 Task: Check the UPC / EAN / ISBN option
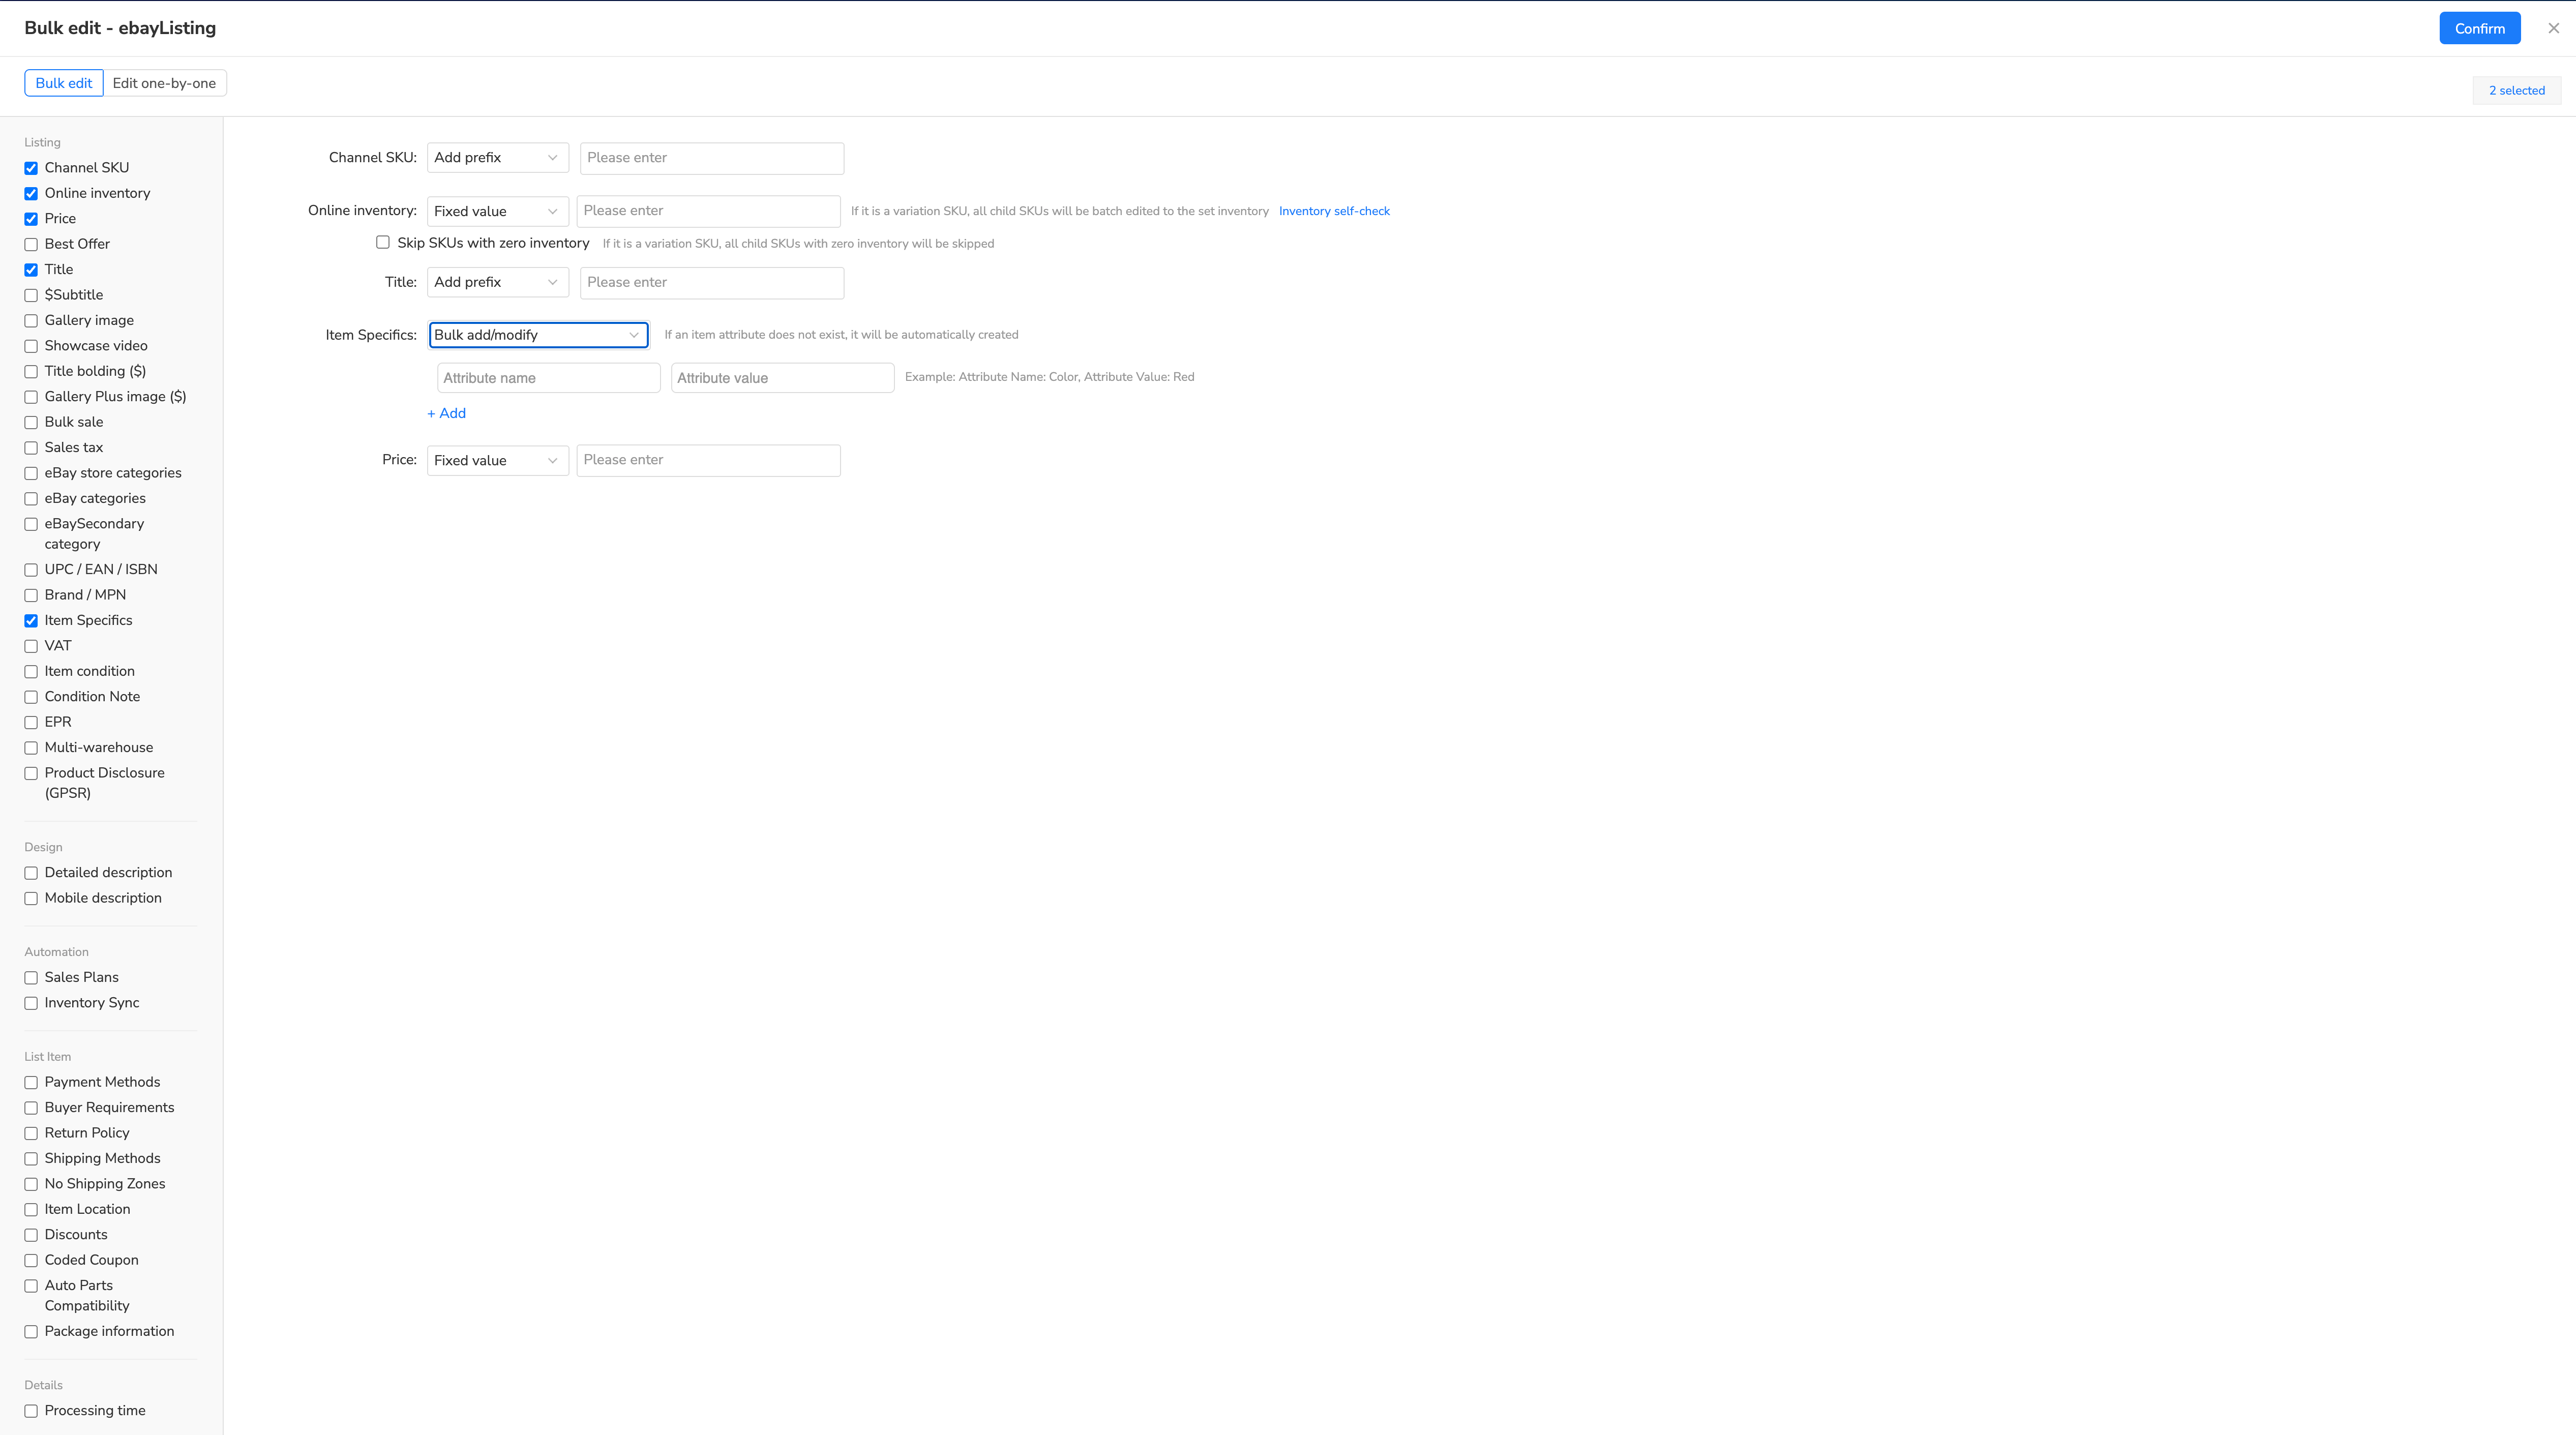[31, 569]
